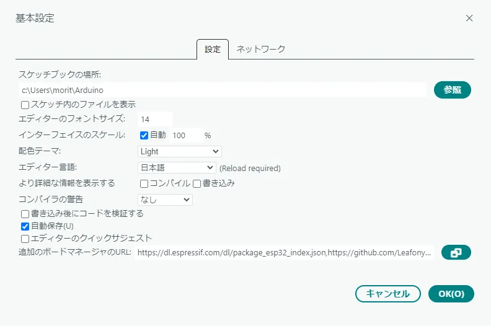Enable エディターのクイックサジェスト checkbox
491x326 pixels.
25,238
